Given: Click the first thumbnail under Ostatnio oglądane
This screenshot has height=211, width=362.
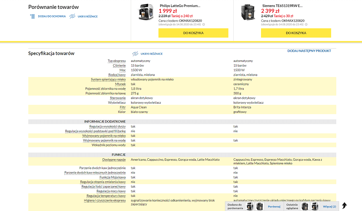Looking at the screenshot, I should point(305,207).
